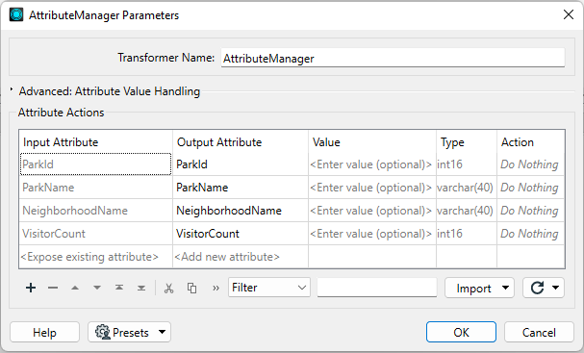Click the move row to top icon
Screen dimensions: 584x353
(x=119, y=288)
